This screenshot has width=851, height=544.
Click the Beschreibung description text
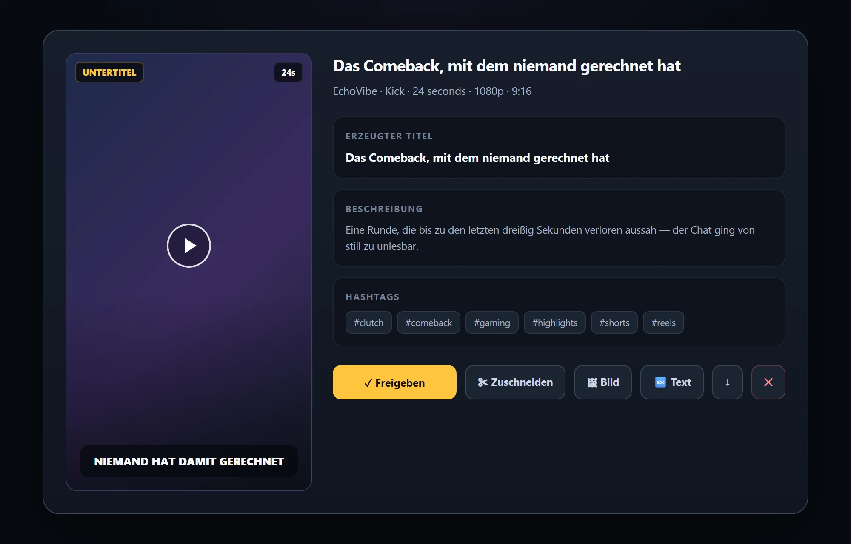[550, 238]
